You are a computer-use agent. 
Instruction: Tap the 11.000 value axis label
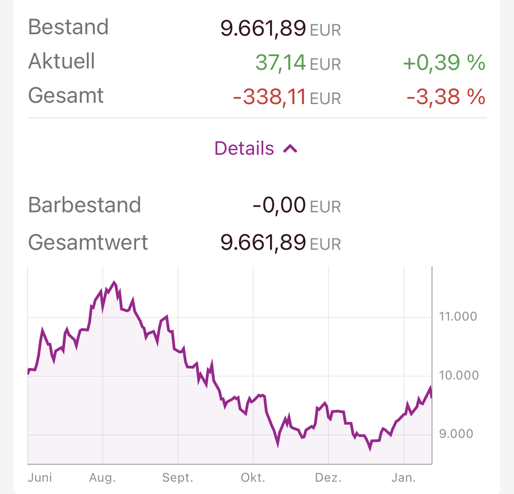pyautogui.click(x=458, y=316)
